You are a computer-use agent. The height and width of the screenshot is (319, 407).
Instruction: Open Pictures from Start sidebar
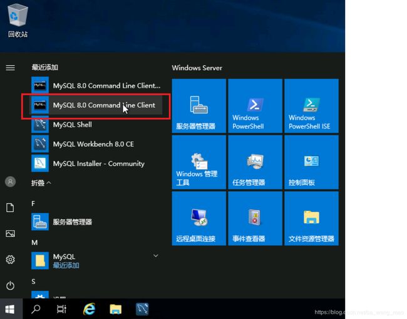[11, 234]
